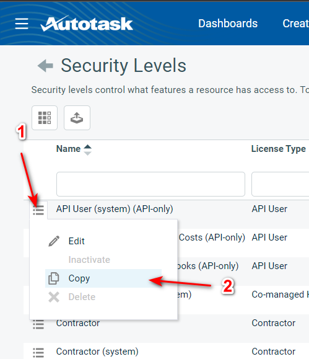Open row menu for Contractor (system) row
This screenshot has height=359, width=309.
(x=38, y=353)
